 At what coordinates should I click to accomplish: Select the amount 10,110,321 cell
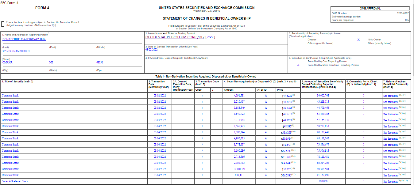pos(239,169)
